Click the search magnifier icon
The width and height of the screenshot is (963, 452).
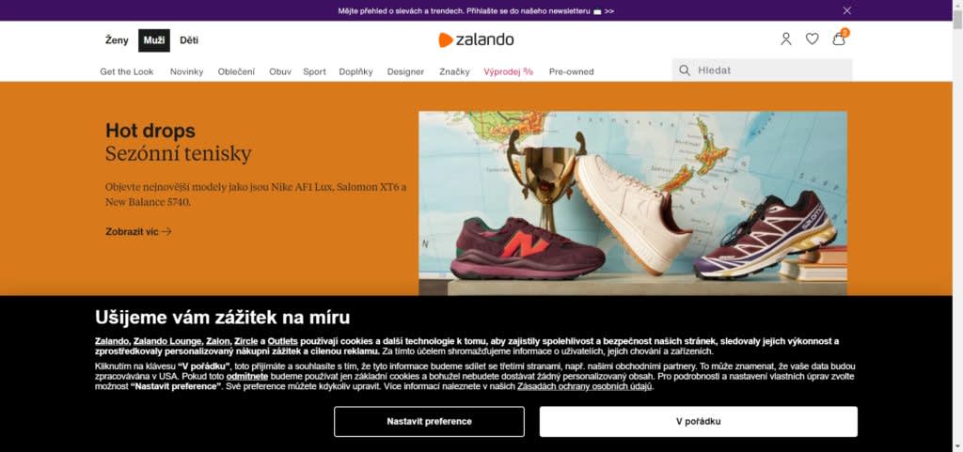[685, 70]
